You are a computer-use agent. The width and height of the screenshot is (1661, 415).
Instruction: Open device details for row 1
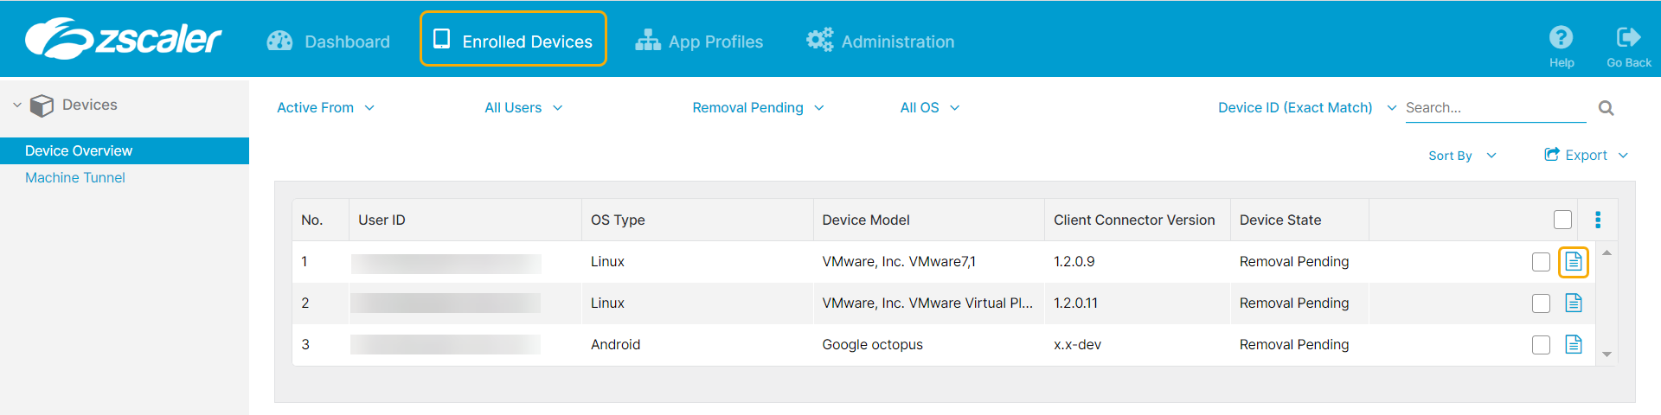[x=1573, y=262]
